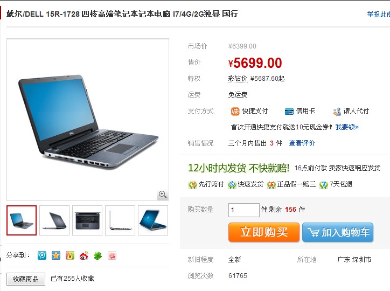
Task: Click the 收藏商品 favorite button
Action: [x=26, y=279]
